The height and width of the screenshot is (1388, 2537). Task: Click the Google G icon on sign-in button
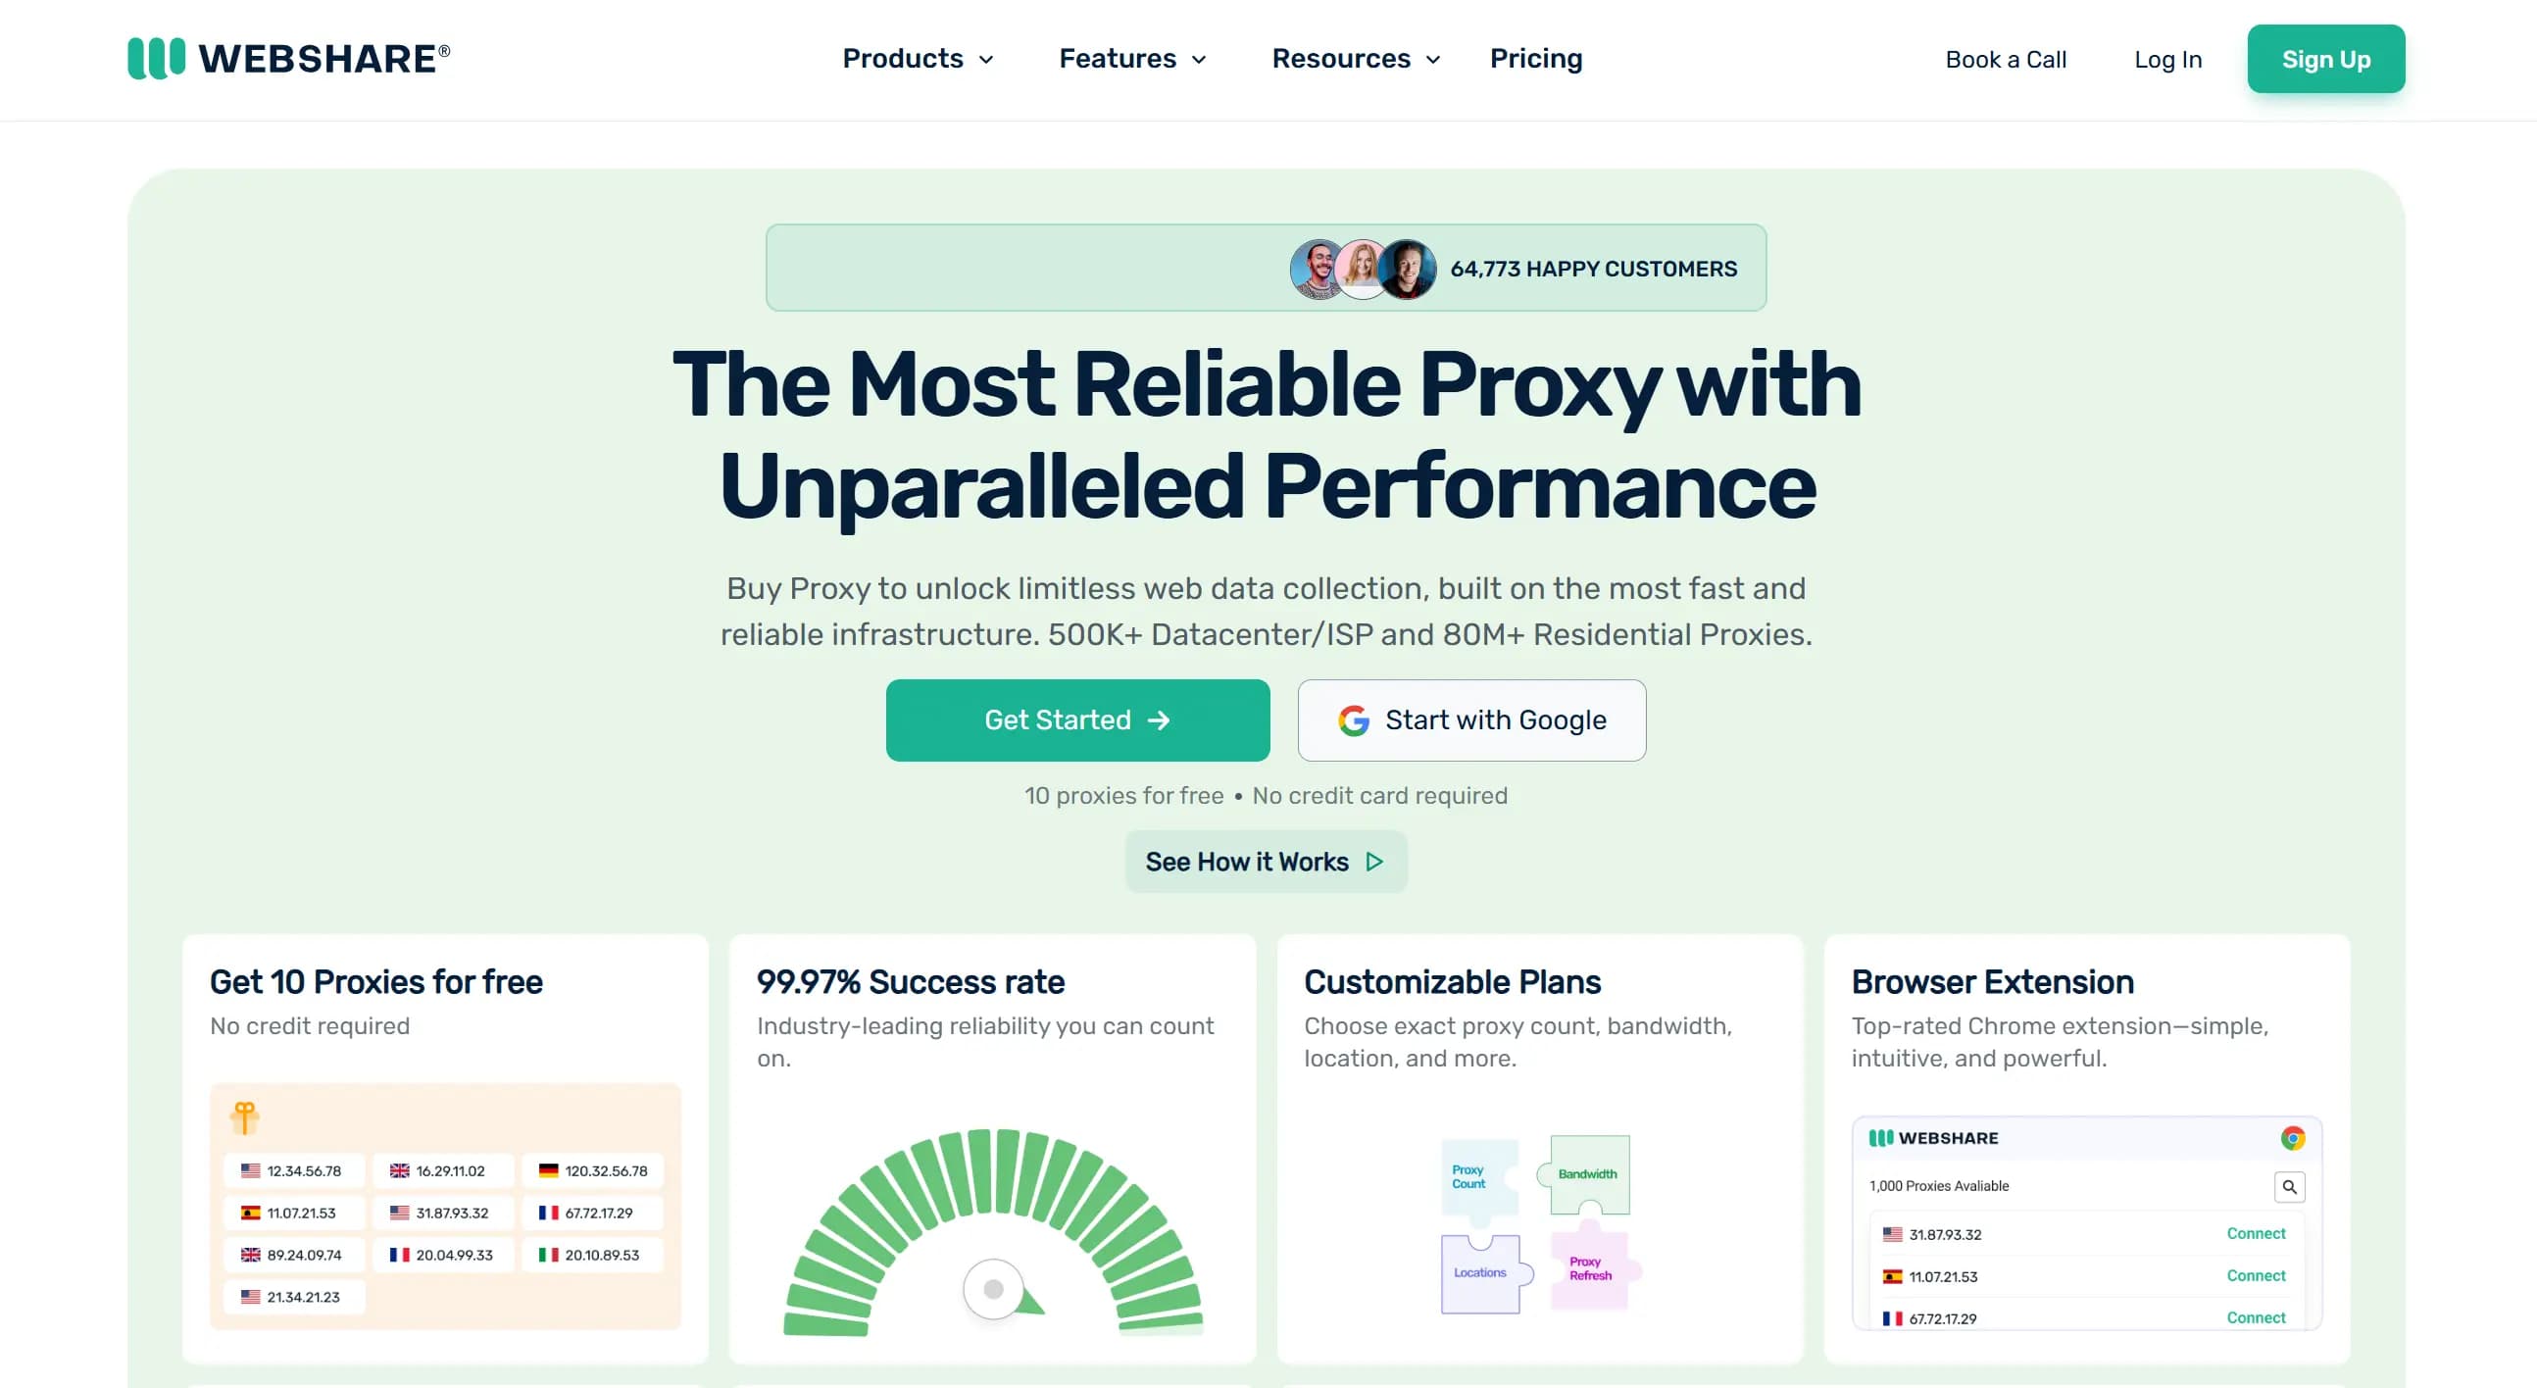pyautogui.click(x=1353, y=720)
